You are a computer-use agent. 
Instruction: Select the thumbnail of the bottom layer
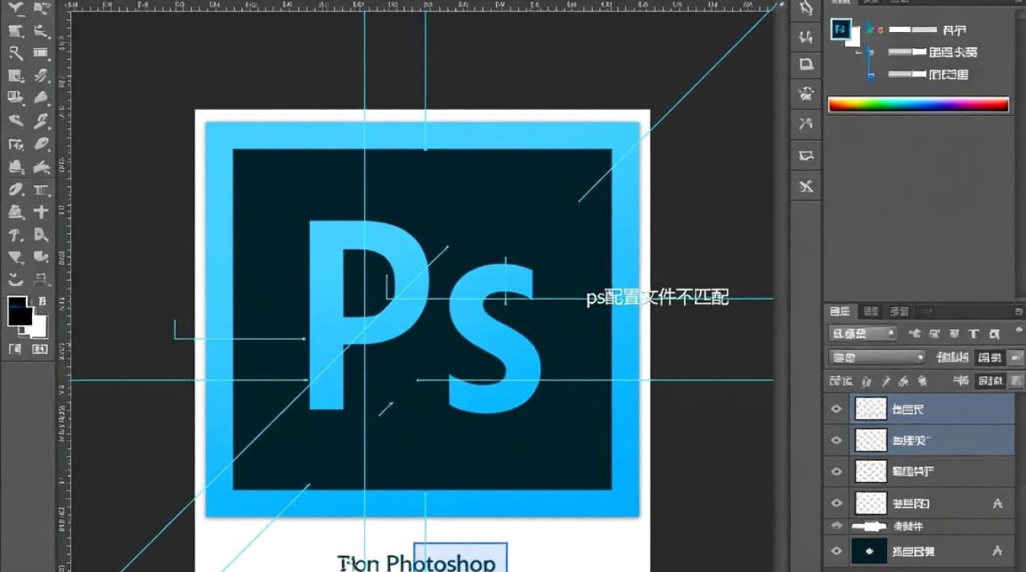(x=869, y=549)
